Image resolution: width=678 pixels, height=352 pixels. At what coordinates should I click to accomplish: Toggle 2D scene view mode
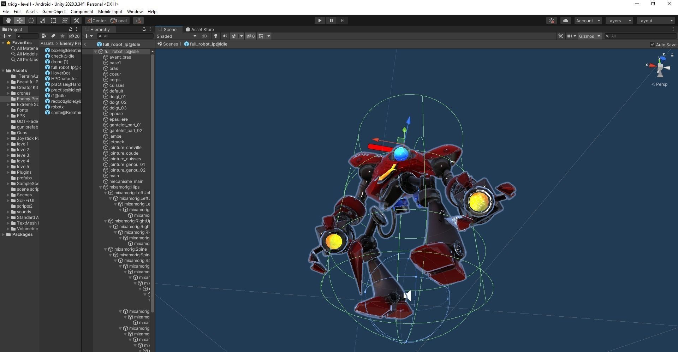pyautogui.click(x=204, y=36)
